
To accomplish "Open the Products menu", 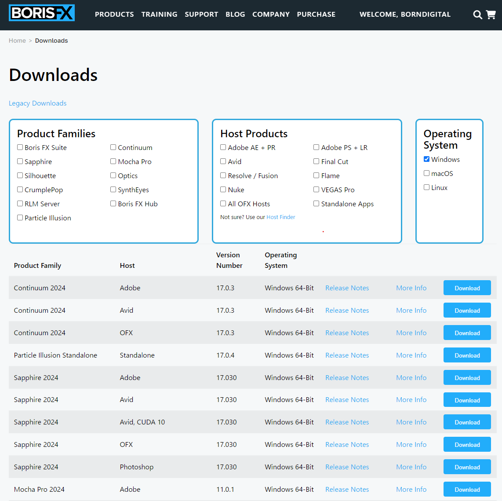I will (x=114, y=15).
